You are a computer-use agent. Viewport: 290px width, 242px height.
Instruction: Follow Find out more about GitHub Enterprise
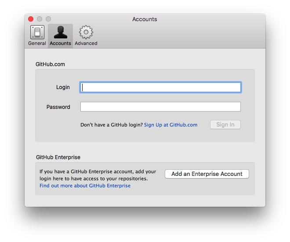coord(85,186)
